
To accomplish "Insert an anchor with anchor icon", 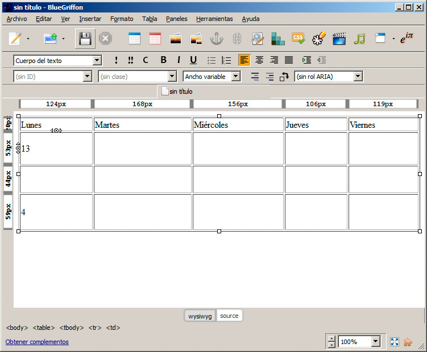I will tap(217, 39).
